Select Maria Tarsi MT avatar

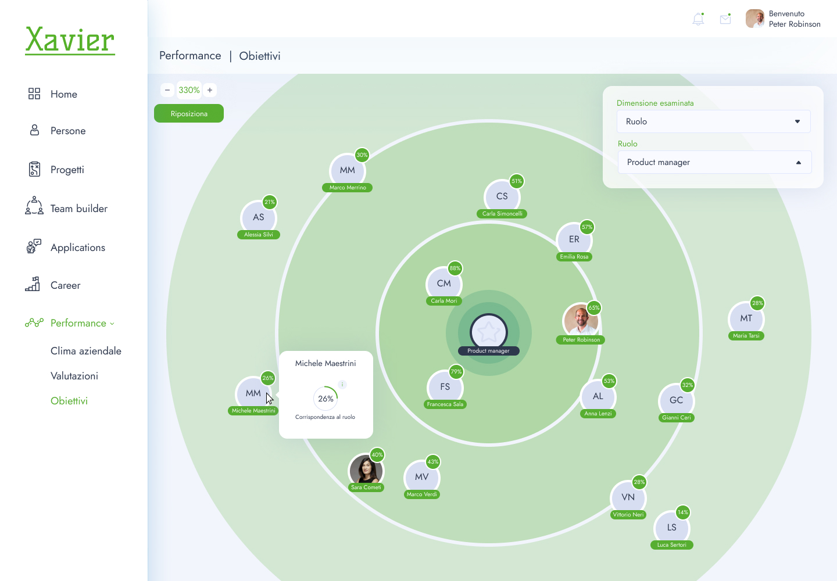pos(746,318)
